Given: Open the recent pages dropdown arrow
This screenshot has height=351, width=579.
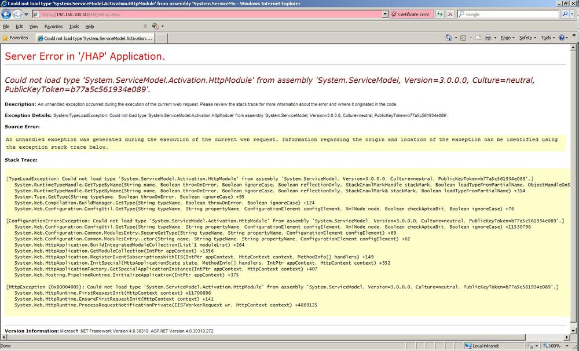Looking at the screenshot, I should [x=26, y=14].
